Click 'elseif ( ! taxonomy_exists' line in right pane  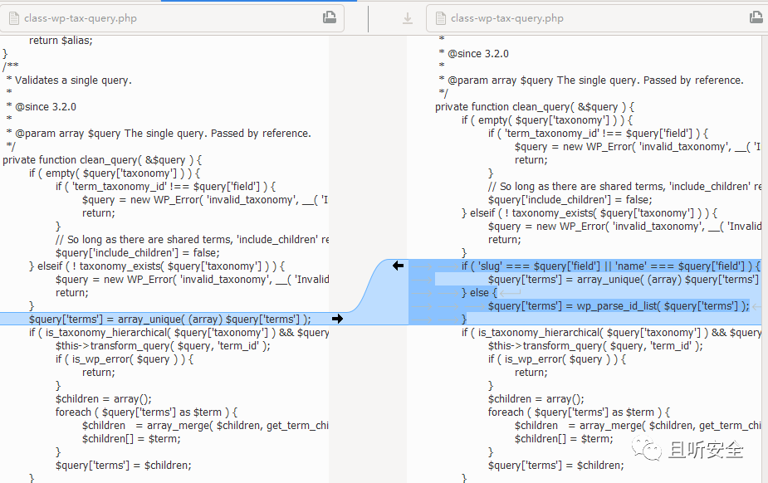pyautogui.click(x=589, y=213)
